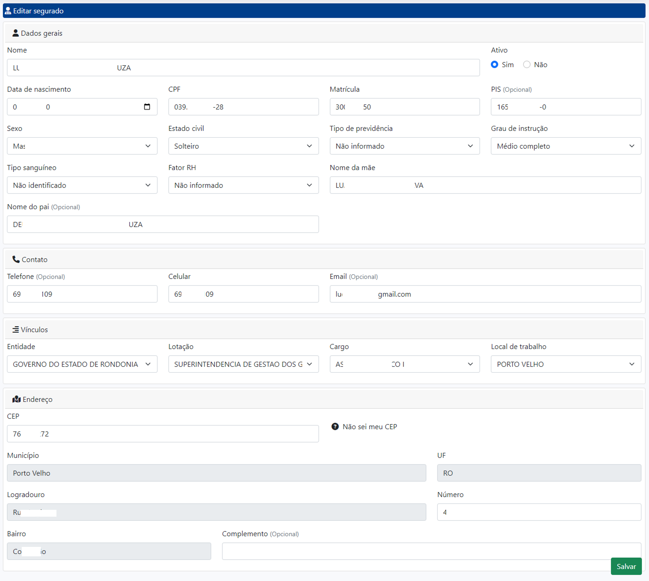Screen dimensions: 649x581
Task: Focus the Matrícula input field
Action: tap(405, 107)
